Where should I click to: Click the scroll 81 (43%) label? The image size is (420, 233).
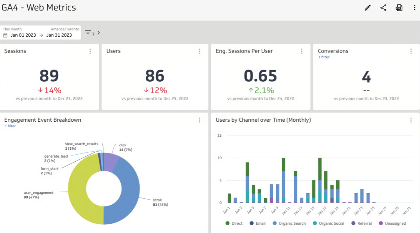pyautogui.click(x=160, y=202)
